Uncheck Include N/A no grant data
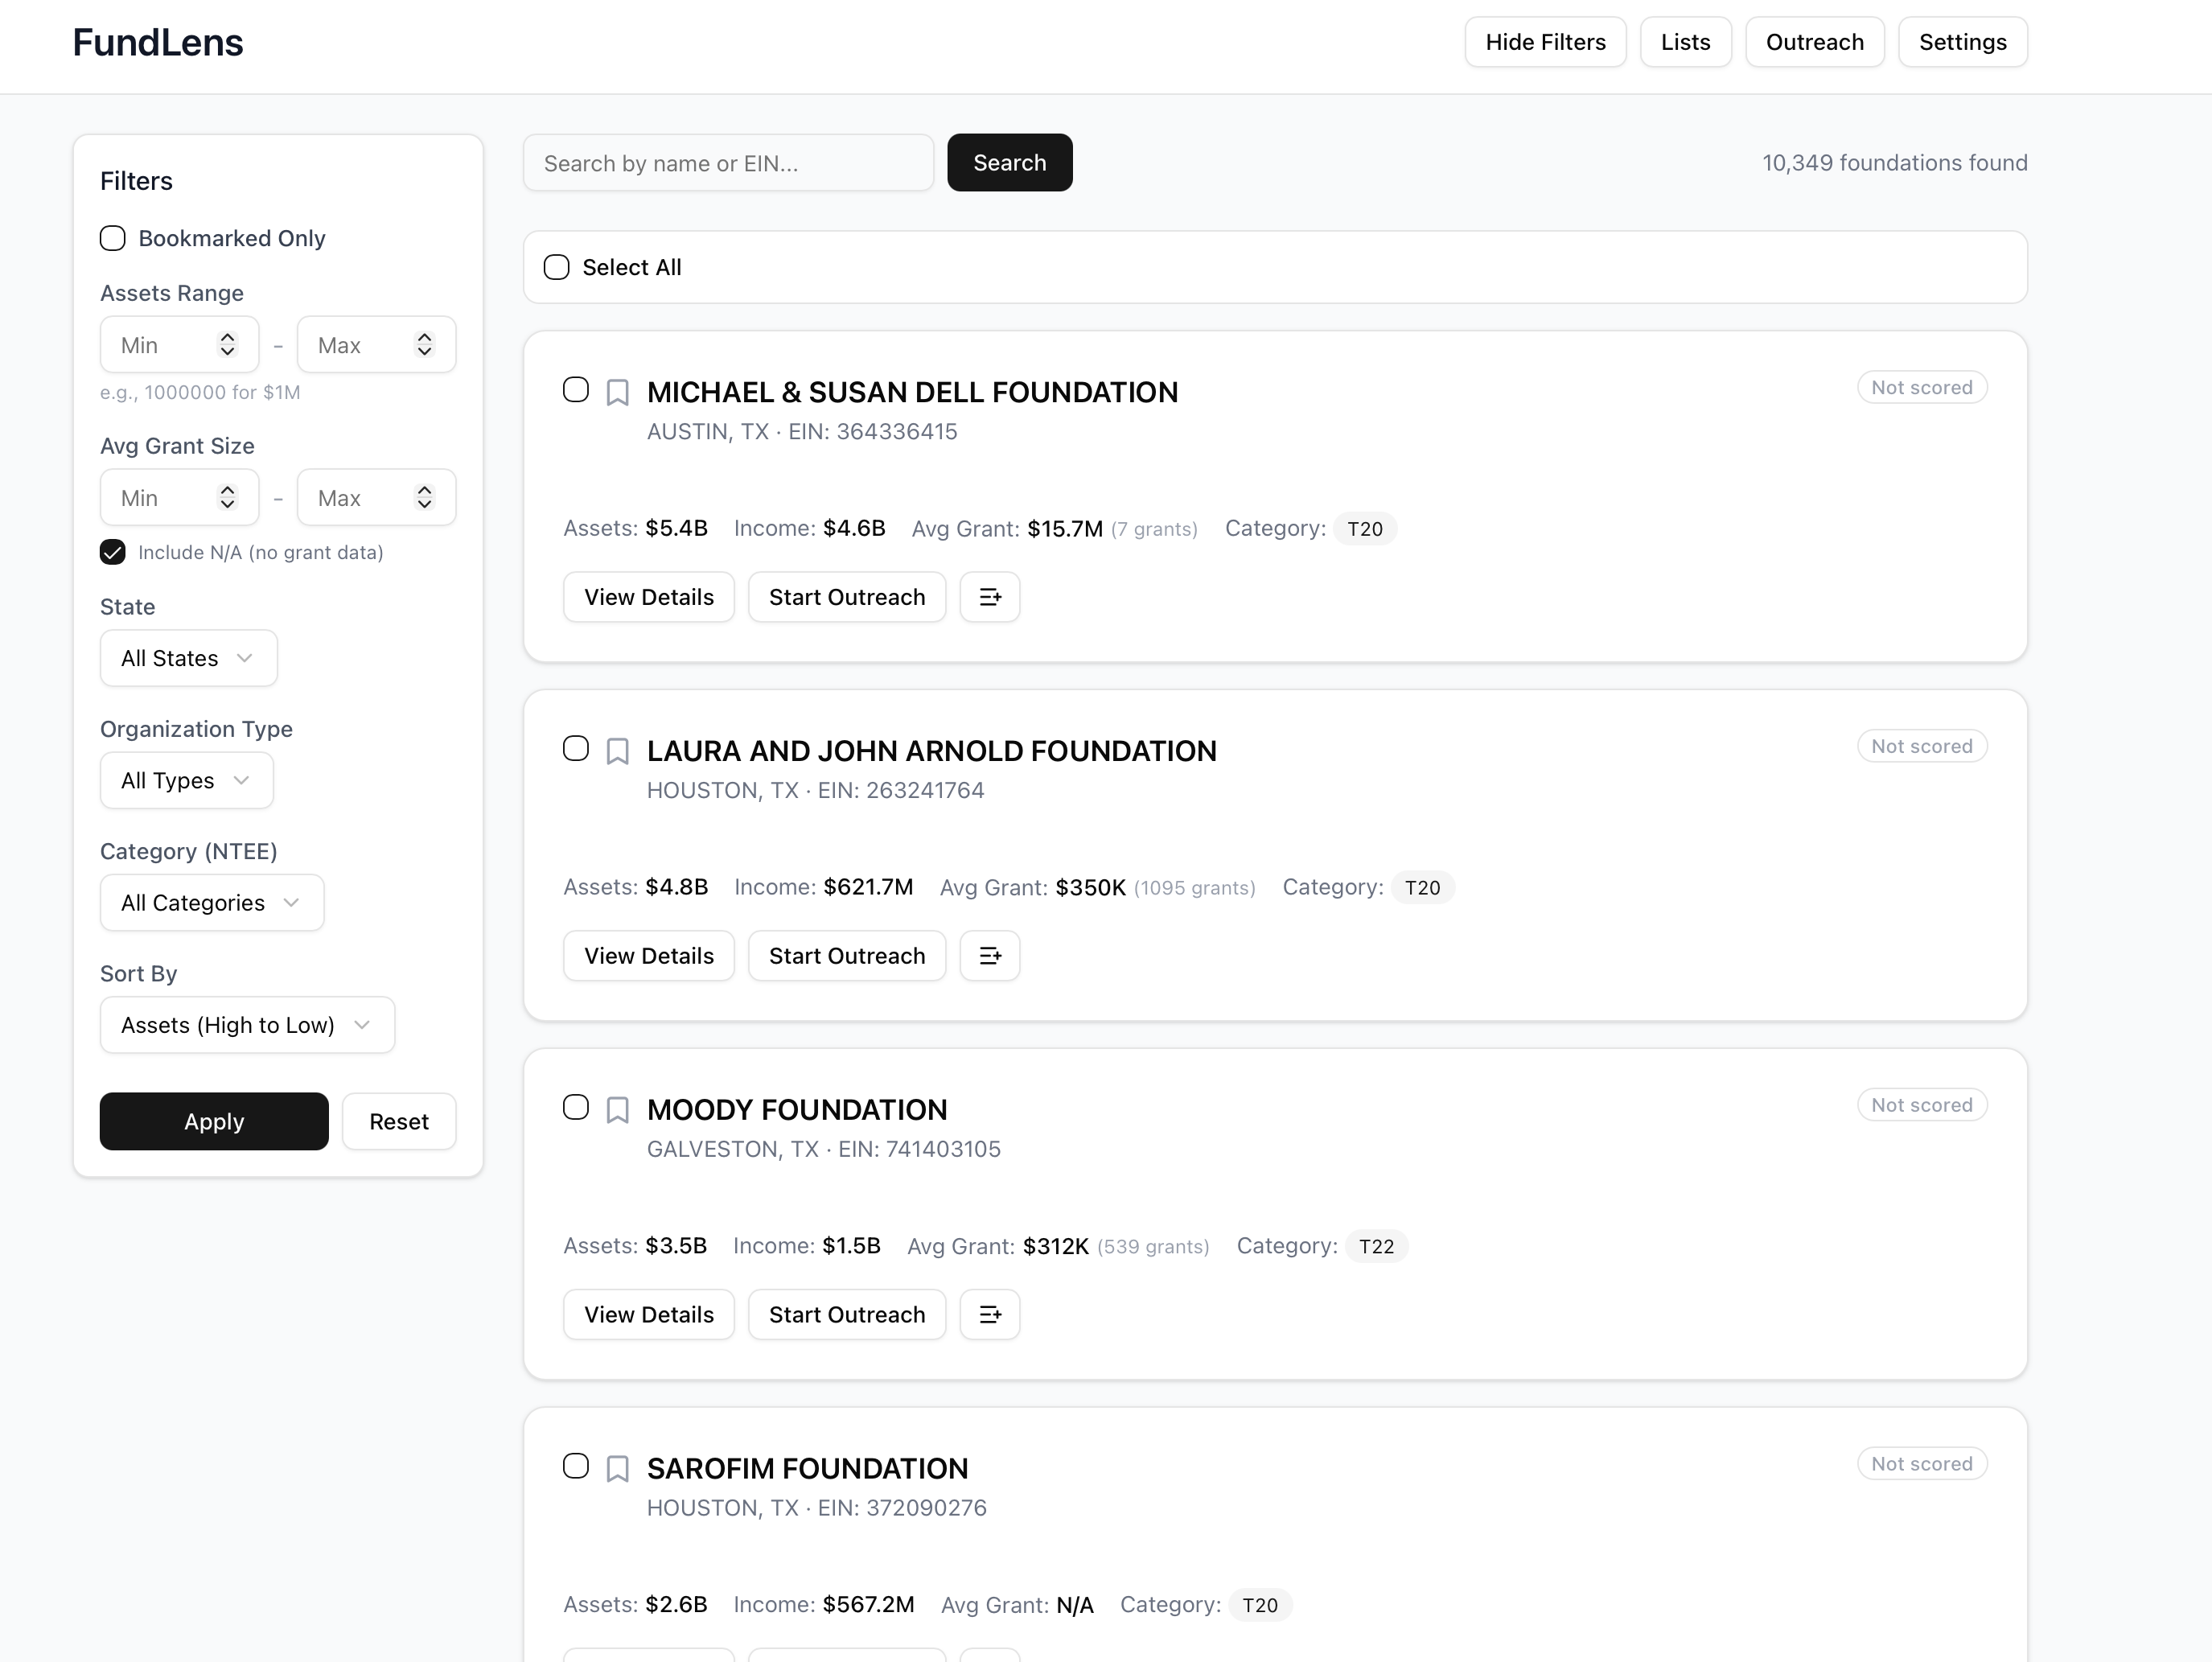 click(113, 552)
